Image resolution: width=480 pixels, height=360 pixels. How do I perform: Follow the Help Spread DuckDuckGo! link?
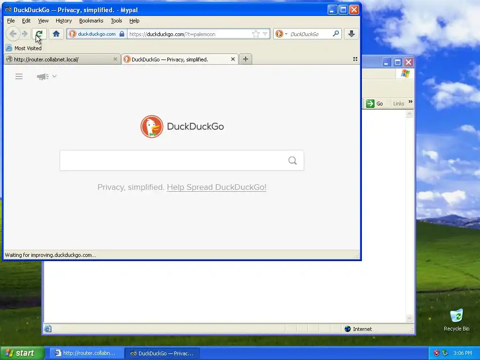pos(217,187)
